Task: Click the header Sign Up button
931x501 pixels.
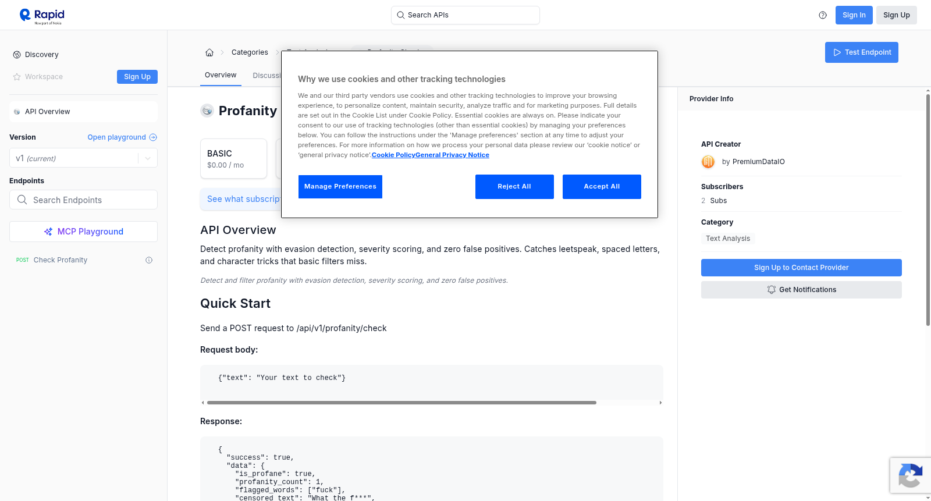Action: (x=896, y=15)
